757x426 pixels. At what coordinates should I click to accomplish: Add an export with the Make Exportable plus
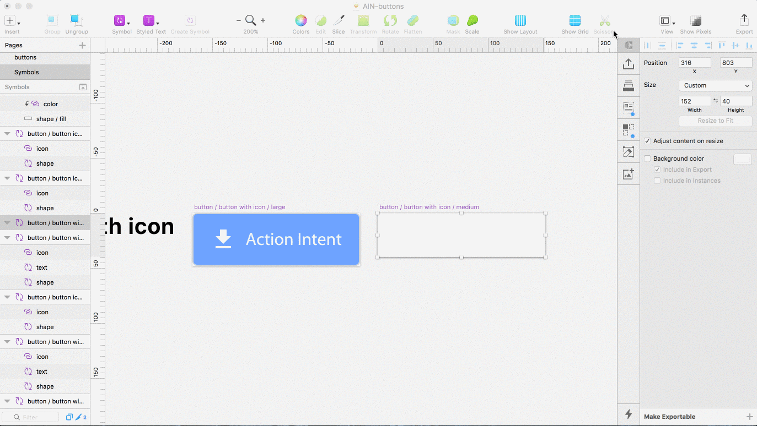(749, 417)
